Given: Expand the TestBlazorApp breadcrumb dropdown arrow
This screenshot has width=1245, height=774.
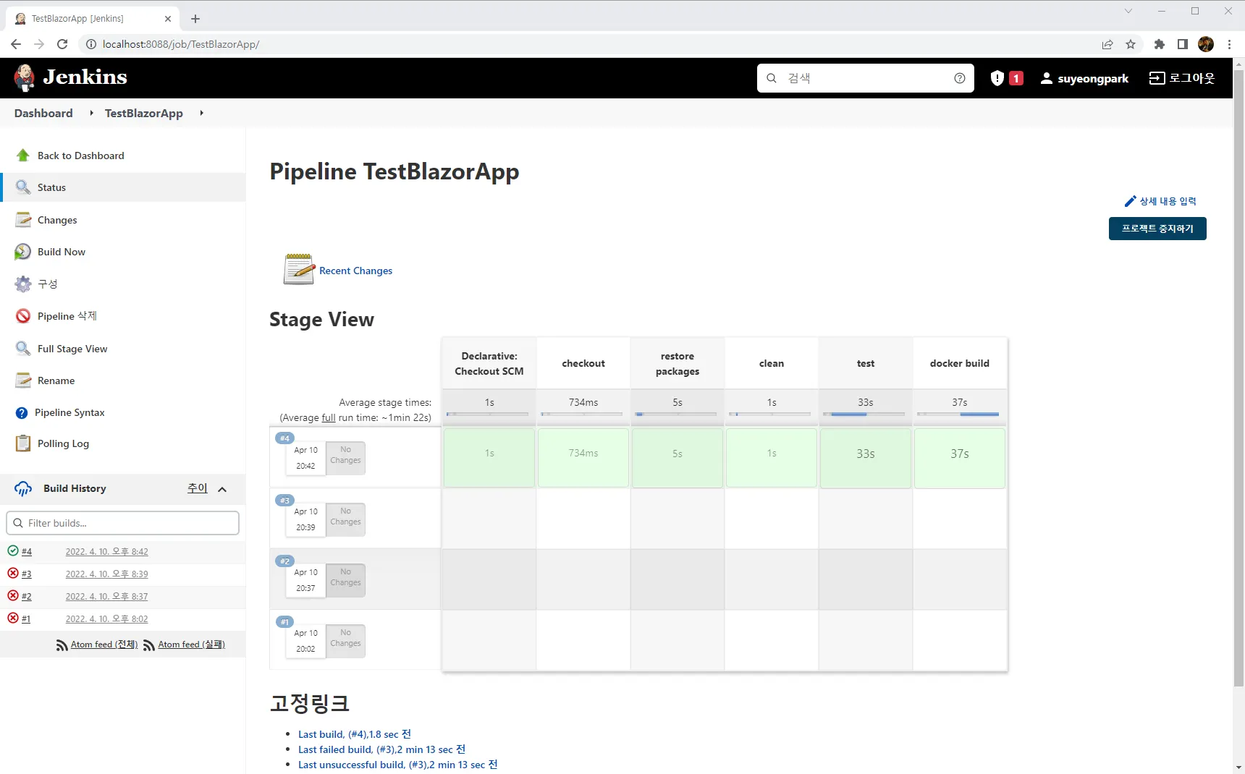Looking at the screenshot, I should click(202, 113).
